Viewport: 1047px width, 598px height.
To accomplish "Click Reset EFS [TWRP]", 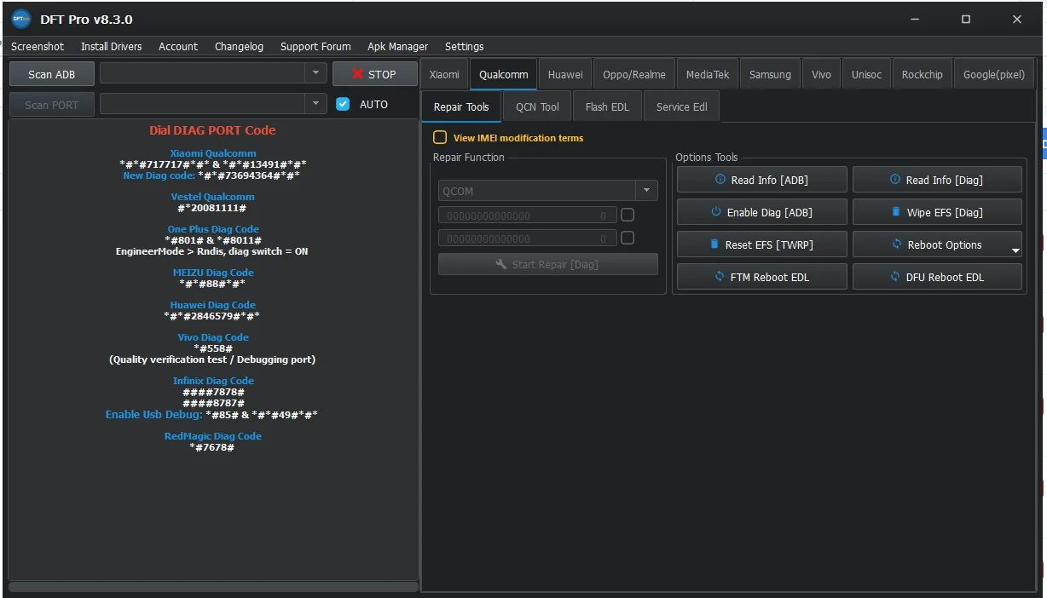I will point(762,244).
